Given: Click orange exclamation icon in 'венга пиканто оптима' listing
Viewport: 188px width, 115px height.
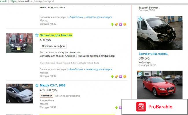Looking at the screenshot, I should [x=125, y=24].
